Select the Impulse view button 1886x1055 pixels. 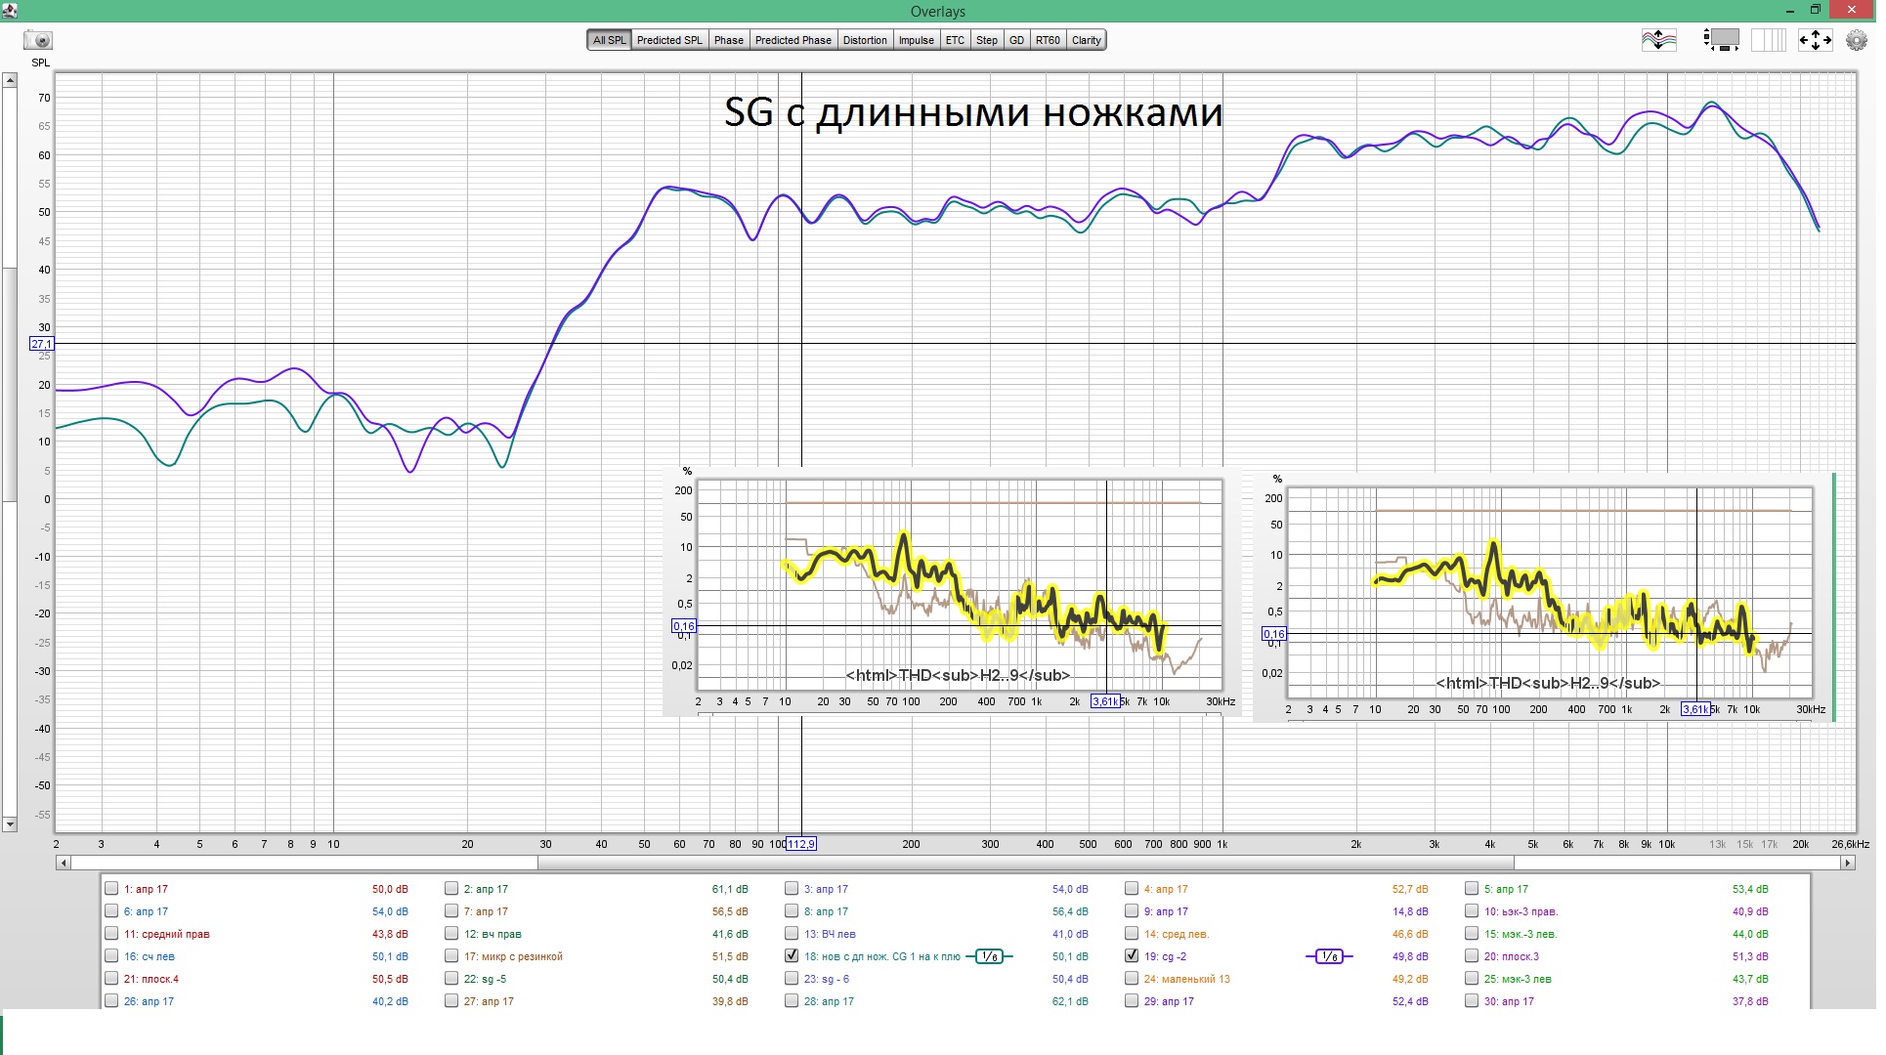tap(916, 40)
